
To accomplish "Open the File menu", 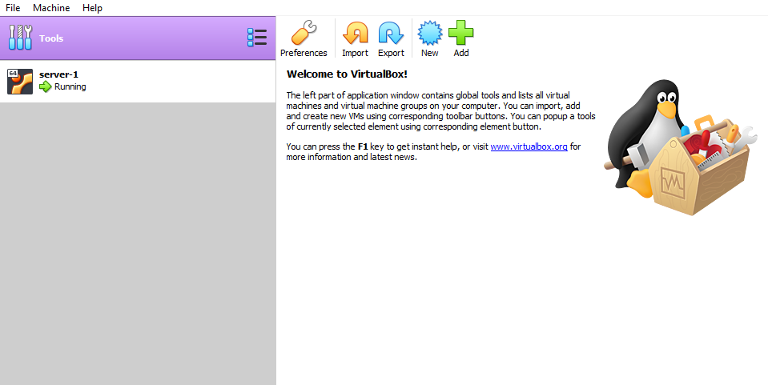I will tap(13, 8).
